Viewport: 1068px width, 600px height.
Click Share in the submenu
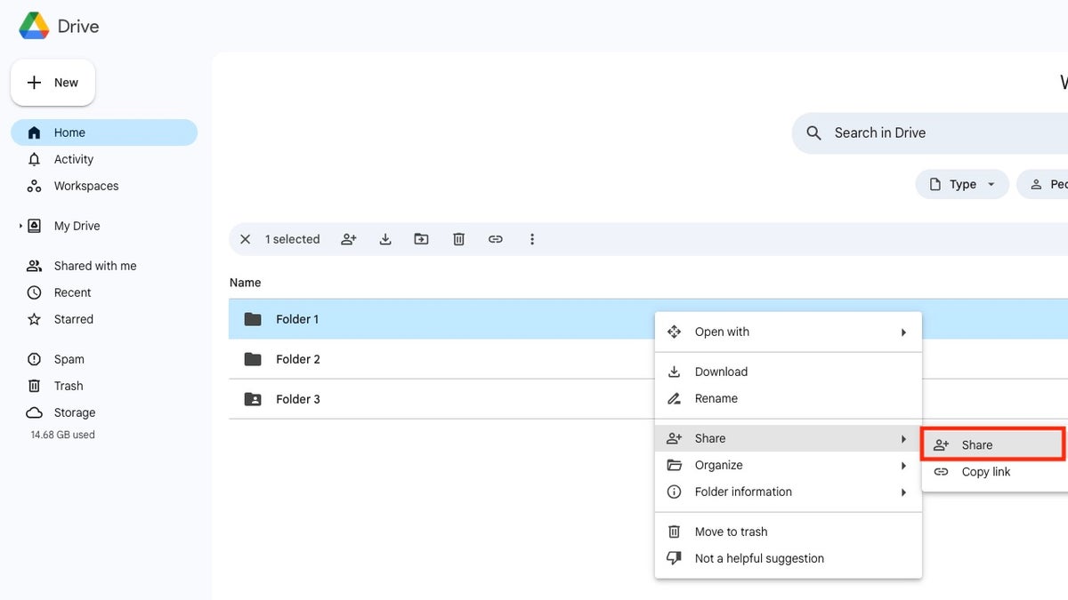tap(994, 444)
